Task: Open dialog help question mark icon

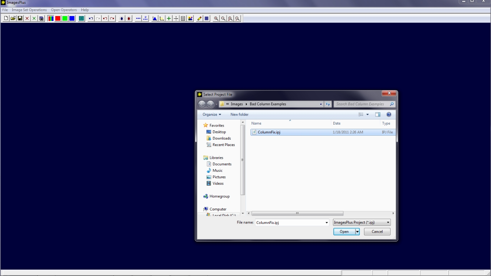Action: (x=389, y=115)
